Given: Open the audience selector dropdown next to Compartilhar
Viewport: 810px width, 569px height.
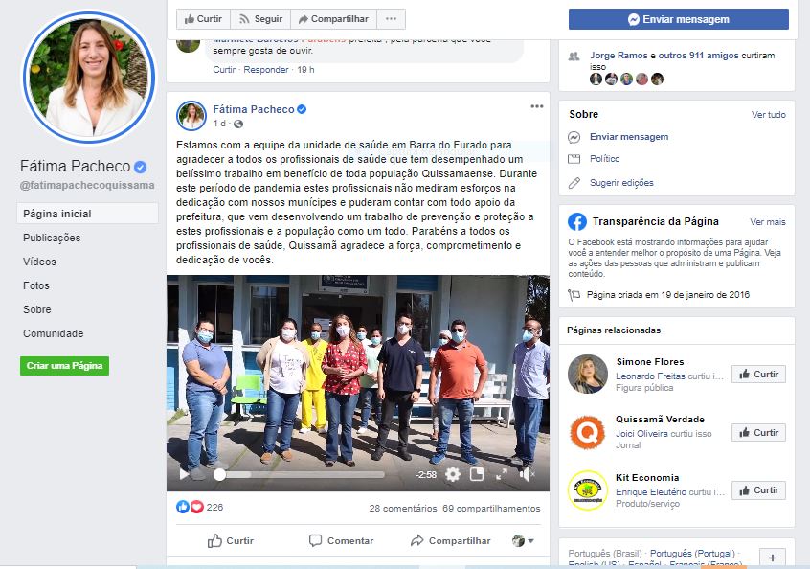Looking at the screenshot, I should [x=523, y=540].
